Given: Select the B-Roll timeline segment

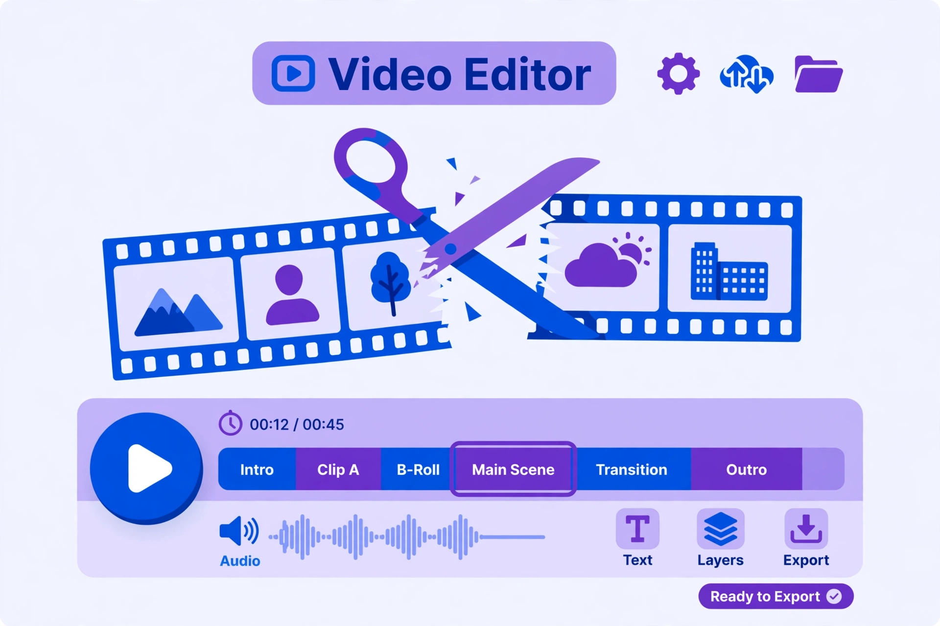Looking at the screenshot, I should (416, 469).
